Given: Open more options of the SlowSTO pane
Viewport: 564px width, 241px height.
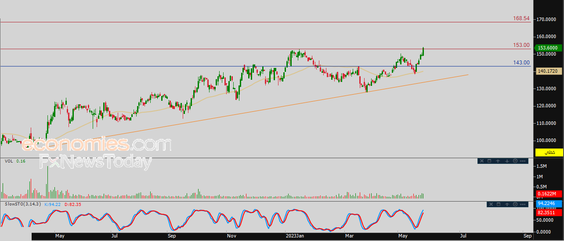Looking at the screenshot, I should pyautogui.click(x=523, y=204).
